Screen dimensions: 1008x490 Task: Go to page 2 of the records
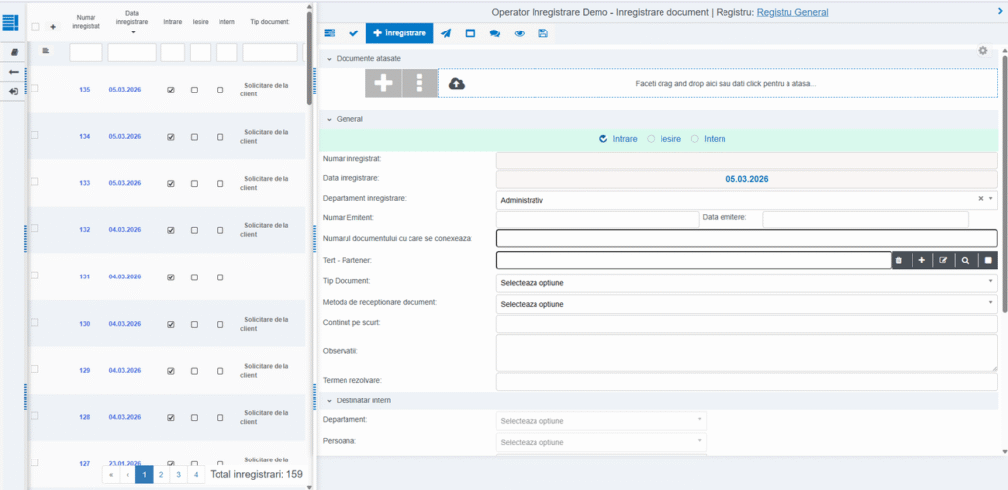click(x=160, y=474)
